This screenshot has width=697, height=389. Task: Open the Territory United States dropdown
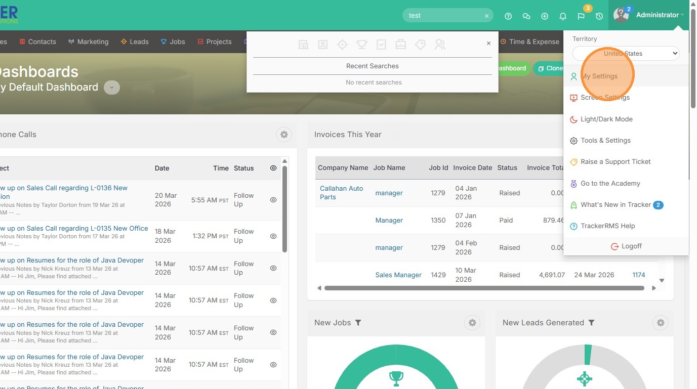tap(626, 53)
